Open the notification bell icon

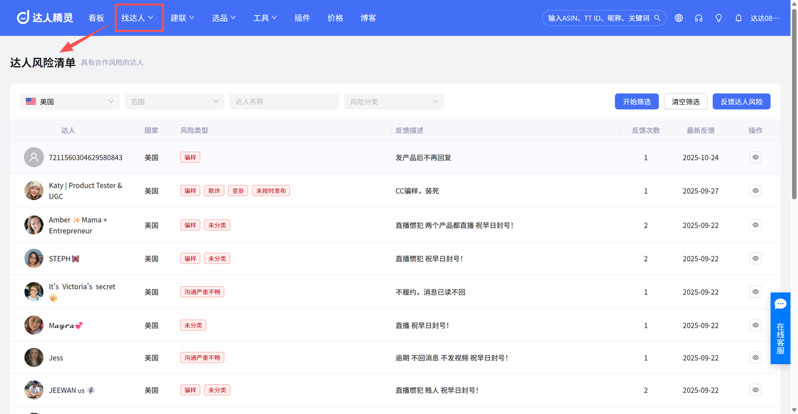point(739,18)
